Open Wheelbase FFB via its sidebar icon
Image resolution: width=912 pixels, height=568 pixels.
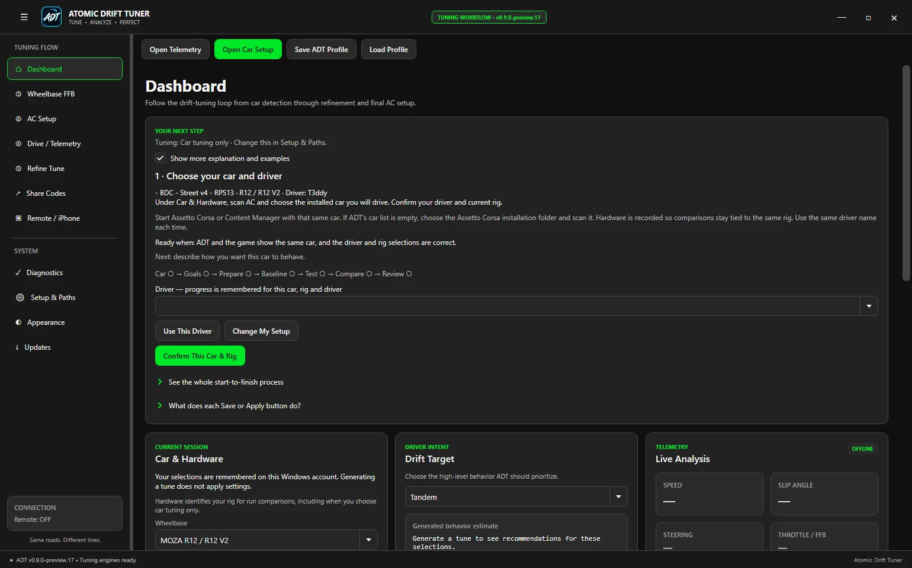click(x=18, y=94)
